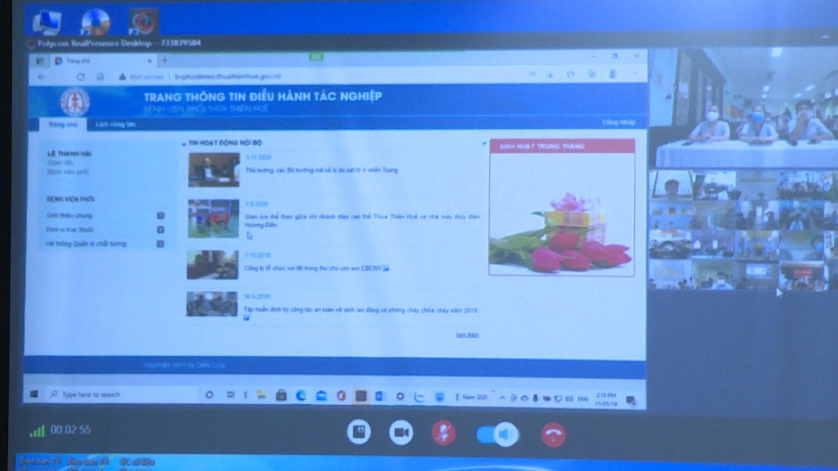The image size is (838, 471).
Task: Open the sports exchange news thumbnail
Action: pyautogui.click(x=213, y=218)
